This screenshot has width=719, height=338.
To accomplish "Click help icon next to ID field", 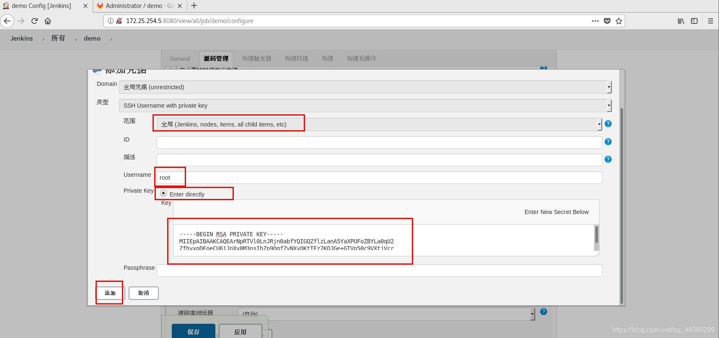I will coord(608,142).
